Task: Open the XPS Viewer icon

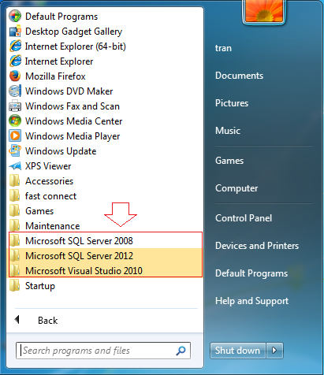Action: (15, 166)
